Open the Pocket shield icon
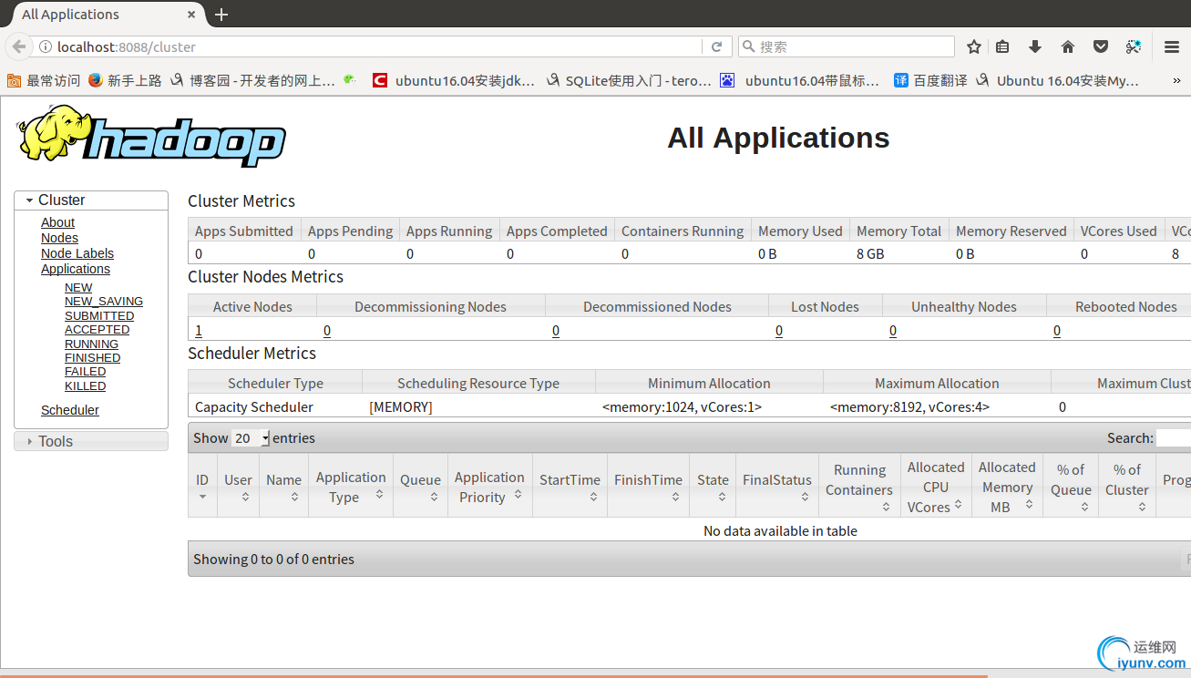The height and width of the screenshot is (678, 1191). tap(1101, 46)
